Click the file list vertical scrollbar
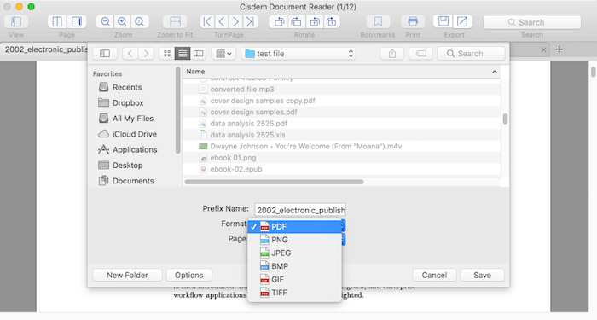The width and height of the screenshot is (597, 320). coord(505,119)
